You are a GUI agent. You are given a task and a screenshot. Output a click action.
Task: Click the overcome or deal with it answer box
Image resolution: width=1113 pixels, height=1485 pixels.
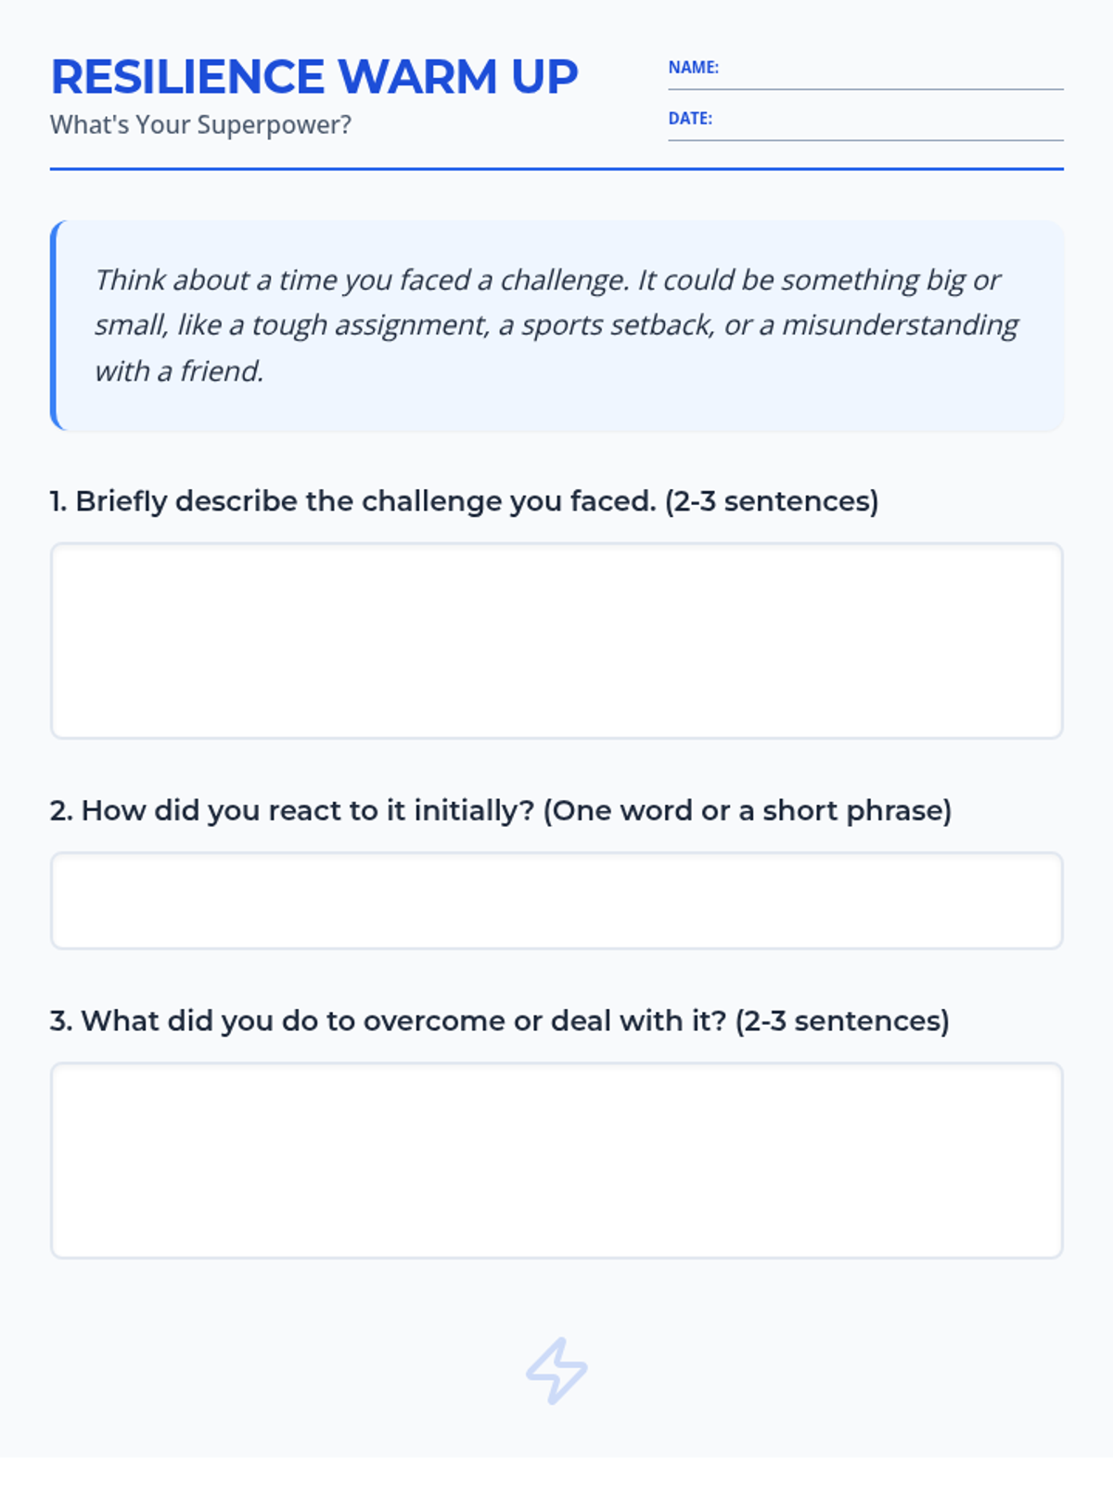click(x=556, y=1160)
